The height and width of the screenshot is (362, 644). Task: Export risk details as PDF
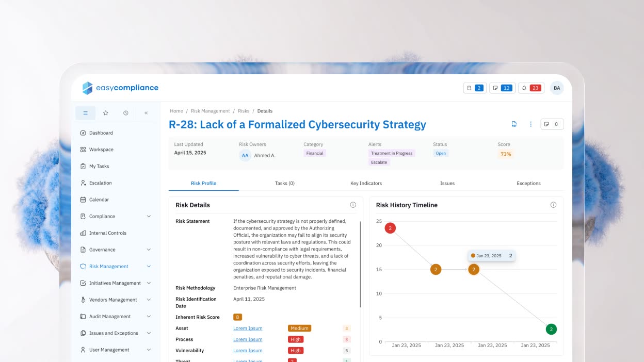[x=514, y=124]
